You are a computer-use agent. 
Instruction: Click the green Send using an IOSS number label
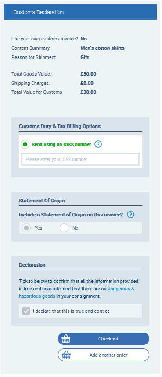pos(61,144)
